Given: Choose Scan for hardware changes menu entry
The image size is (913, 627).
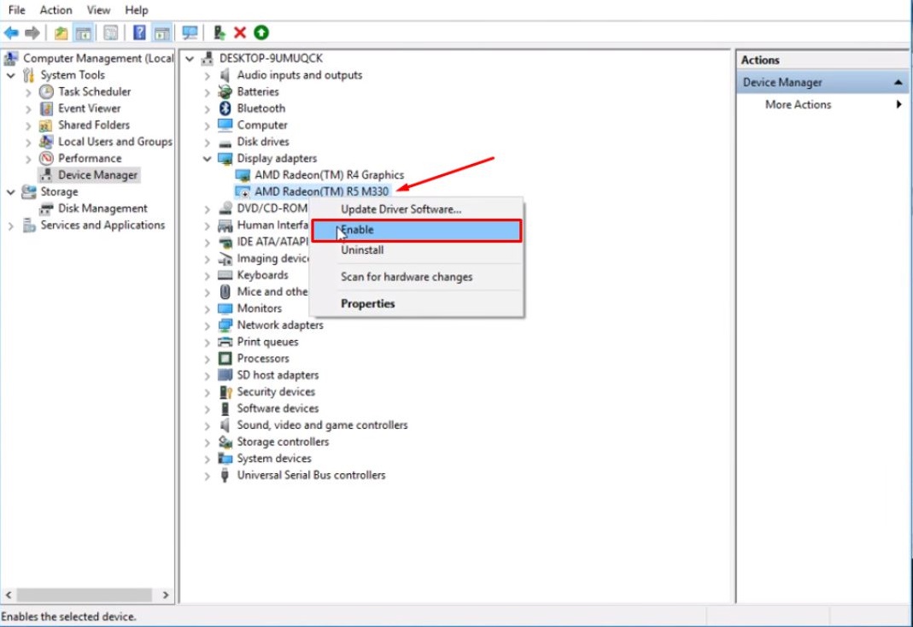Looking at the screenshot, I should [416, 277].
